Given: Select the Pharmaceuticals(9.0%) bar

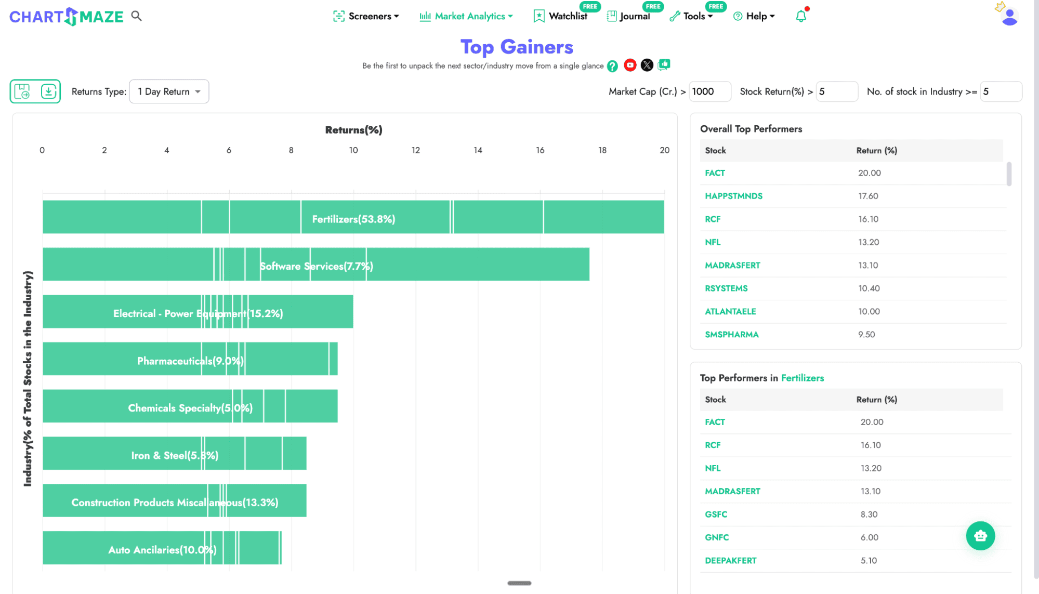Looking at the screenshot, I should tap(190, 359).
